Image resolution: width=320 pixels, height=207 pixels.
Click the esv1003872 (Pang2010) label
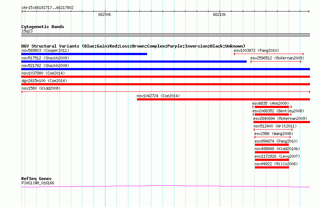(256, 50)
